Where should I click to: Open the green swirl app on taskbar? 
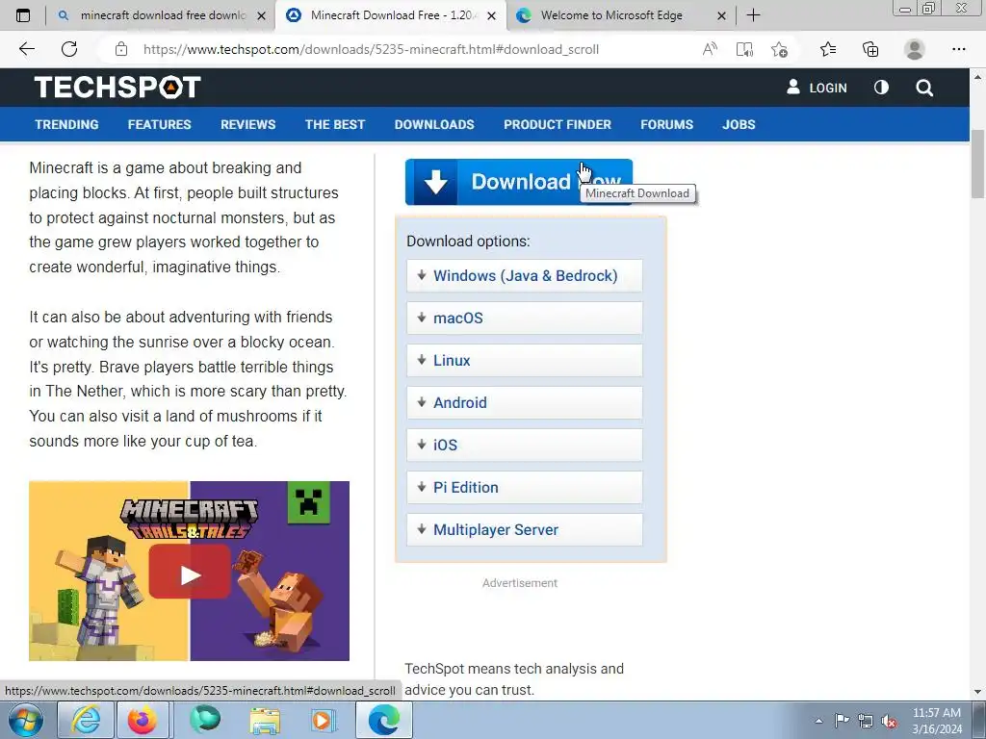(x=205, y=720)
